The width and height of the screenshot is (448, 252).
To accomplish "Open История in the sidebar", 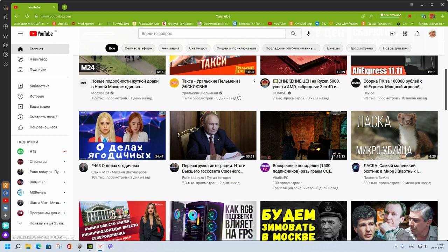I will 40,96.
